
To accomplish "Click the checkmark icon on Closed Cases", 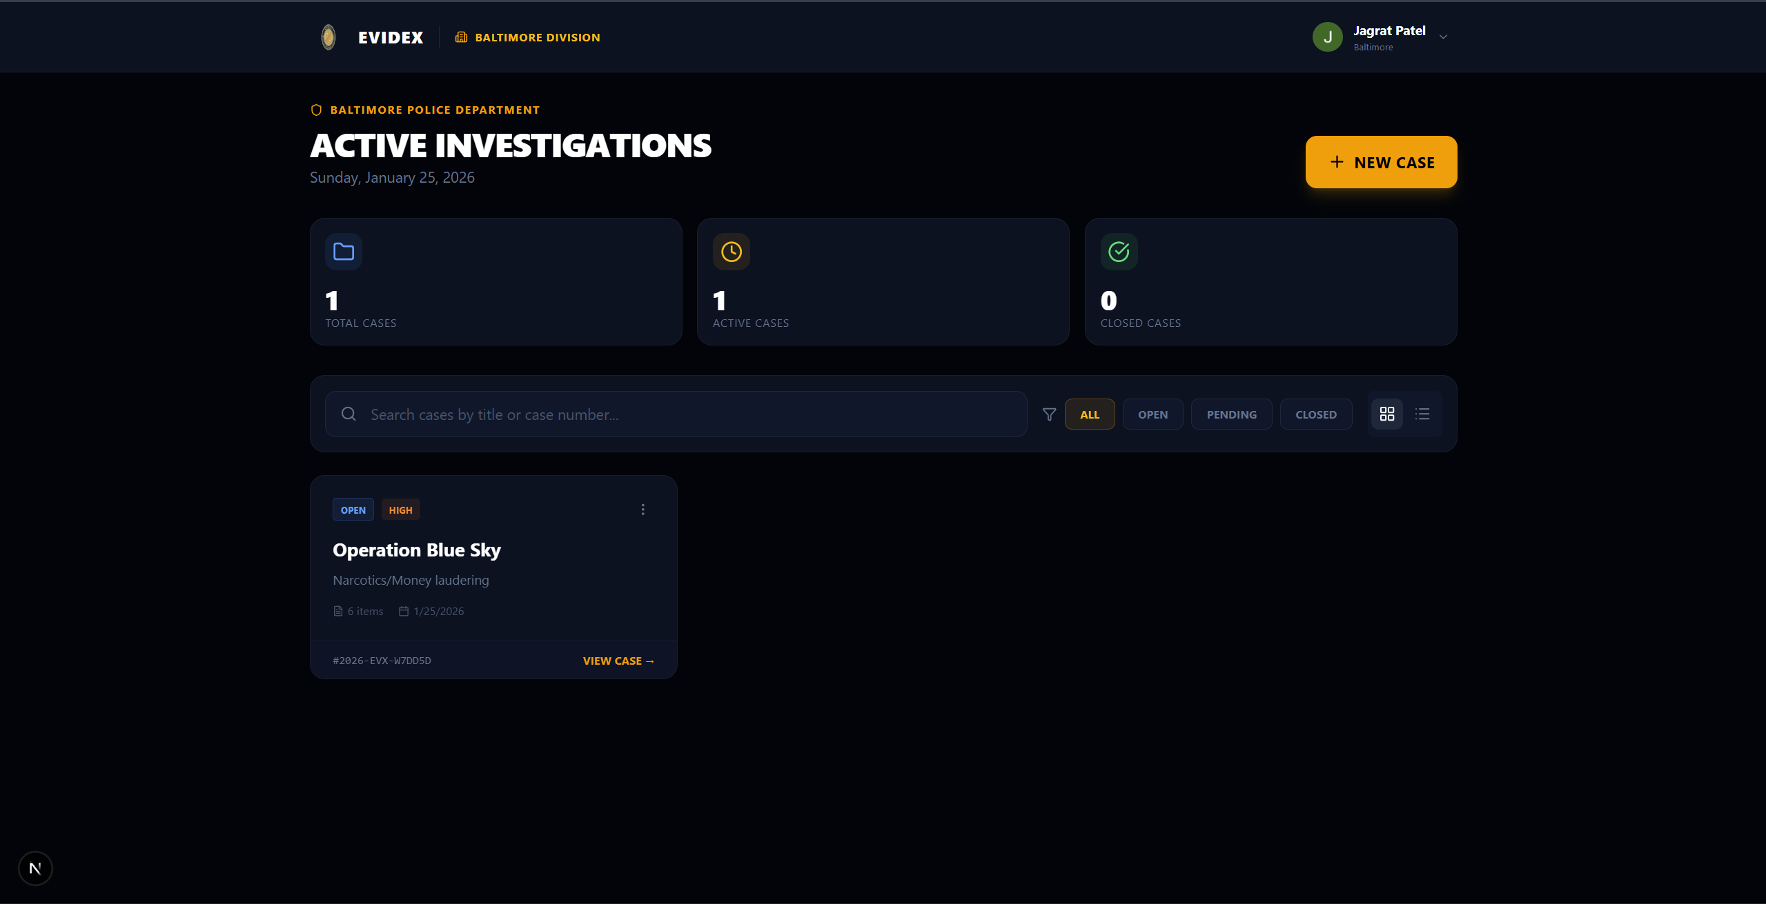I will tap(1119, 252).
